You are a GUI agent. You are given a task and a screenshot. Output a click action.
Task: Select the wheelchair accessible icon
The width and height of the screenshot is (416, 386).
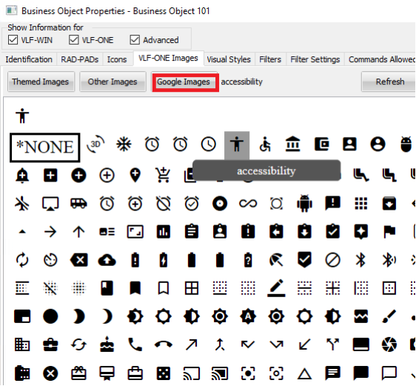click(x=265, y=144)
